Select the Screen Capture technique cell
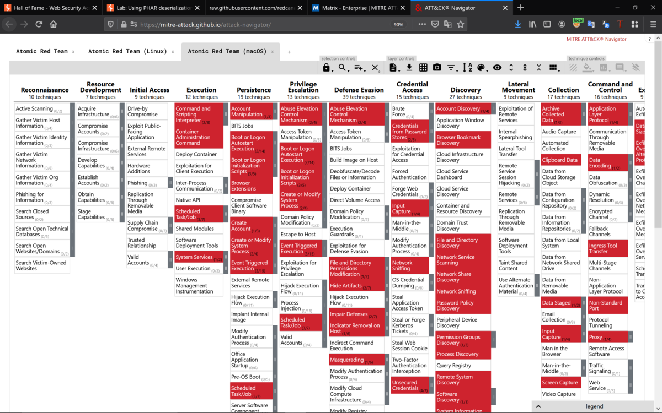 pyautogui.click(x=560, y=382)
